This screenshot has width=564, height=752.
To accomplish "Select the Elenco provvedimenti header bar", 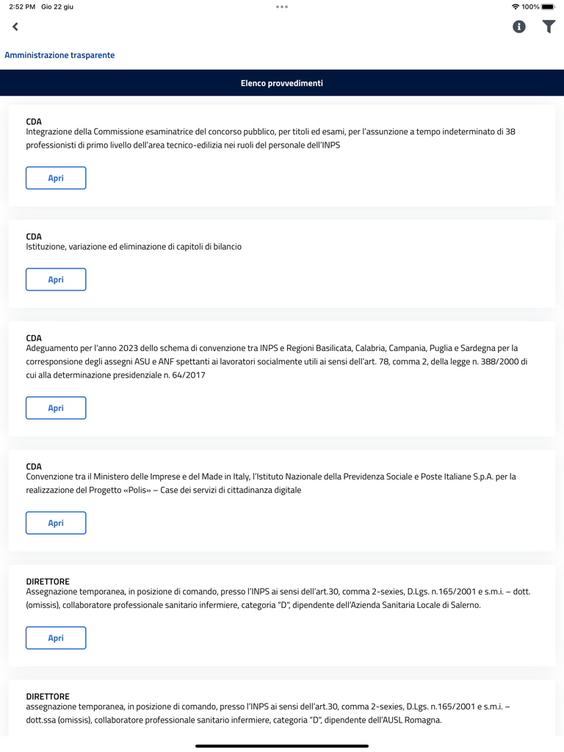I will [281, 82].
